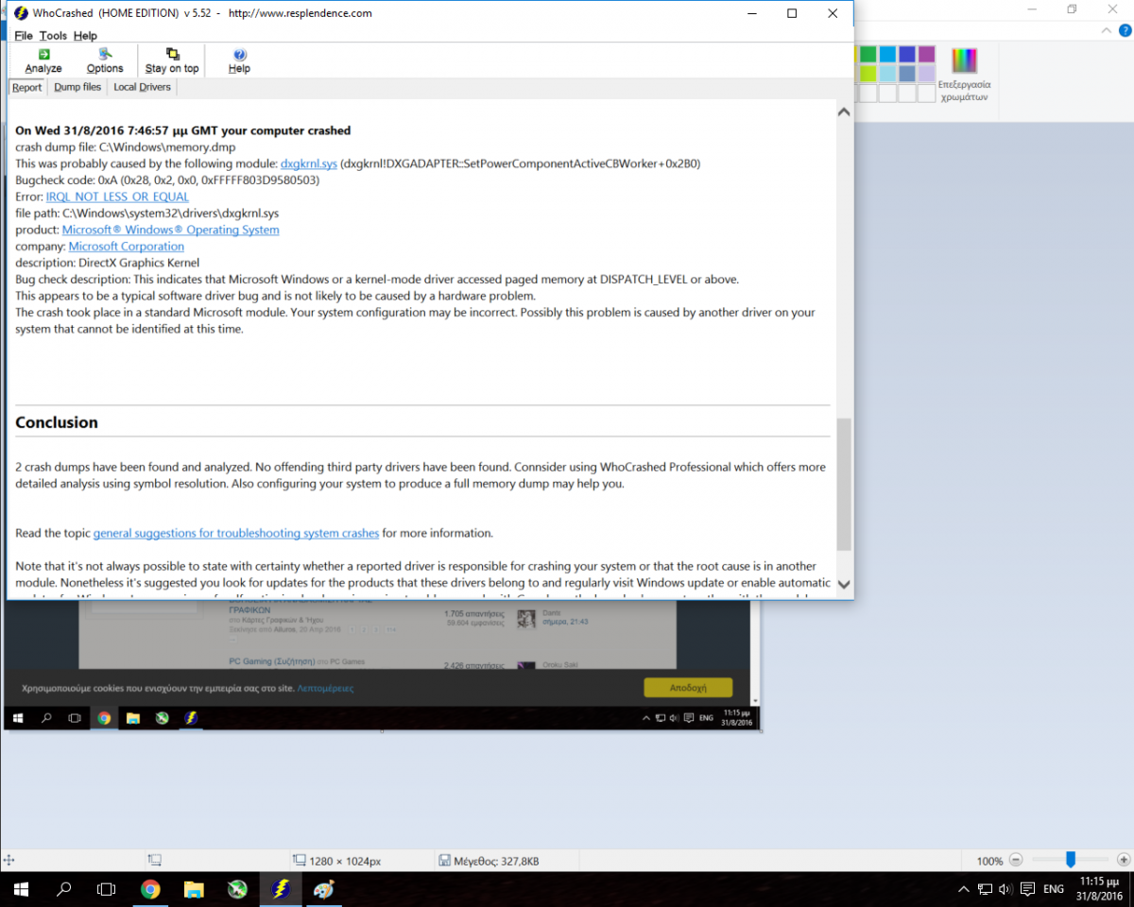Screen dimensions: 1134x907
Task: Maximize the WhoCrashed window
Action: click(792, 13)
